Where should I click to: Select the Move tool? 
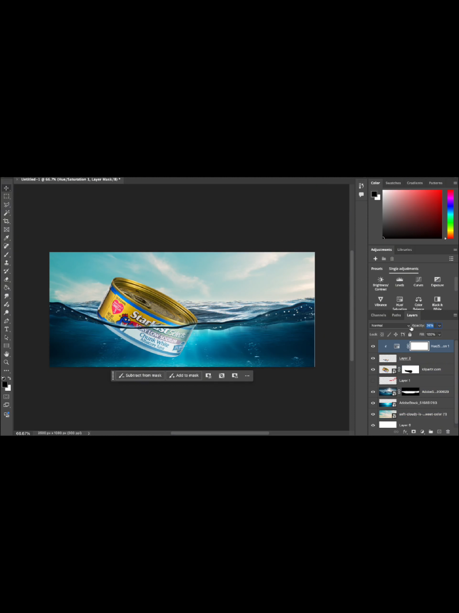click(x=6, y=188)
